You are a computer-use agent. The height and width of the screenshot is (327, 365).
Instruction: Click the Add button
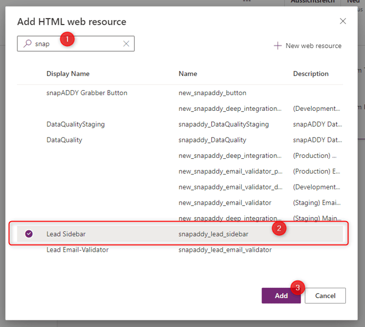point(281,295)
